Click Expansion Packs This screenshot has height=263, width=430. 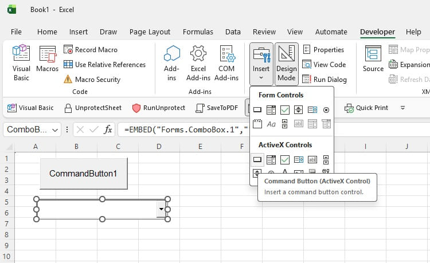point(409,65)
